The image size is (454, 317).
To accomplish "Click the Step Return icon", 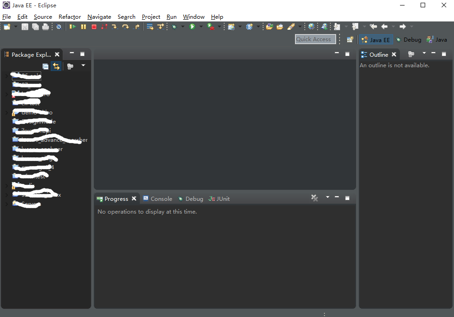I will tap(137, 27).
